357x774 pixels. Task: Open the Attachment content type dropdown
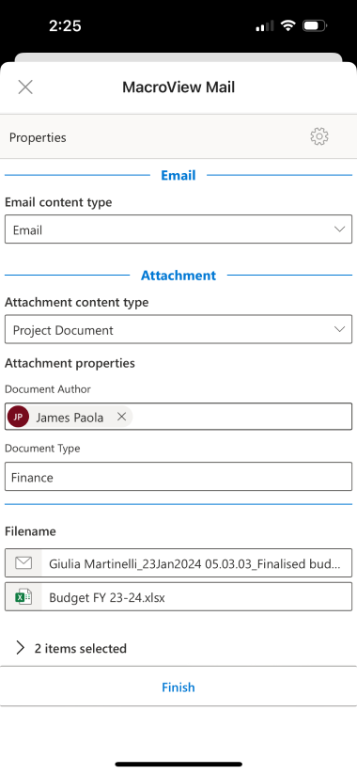pos(178,329)
